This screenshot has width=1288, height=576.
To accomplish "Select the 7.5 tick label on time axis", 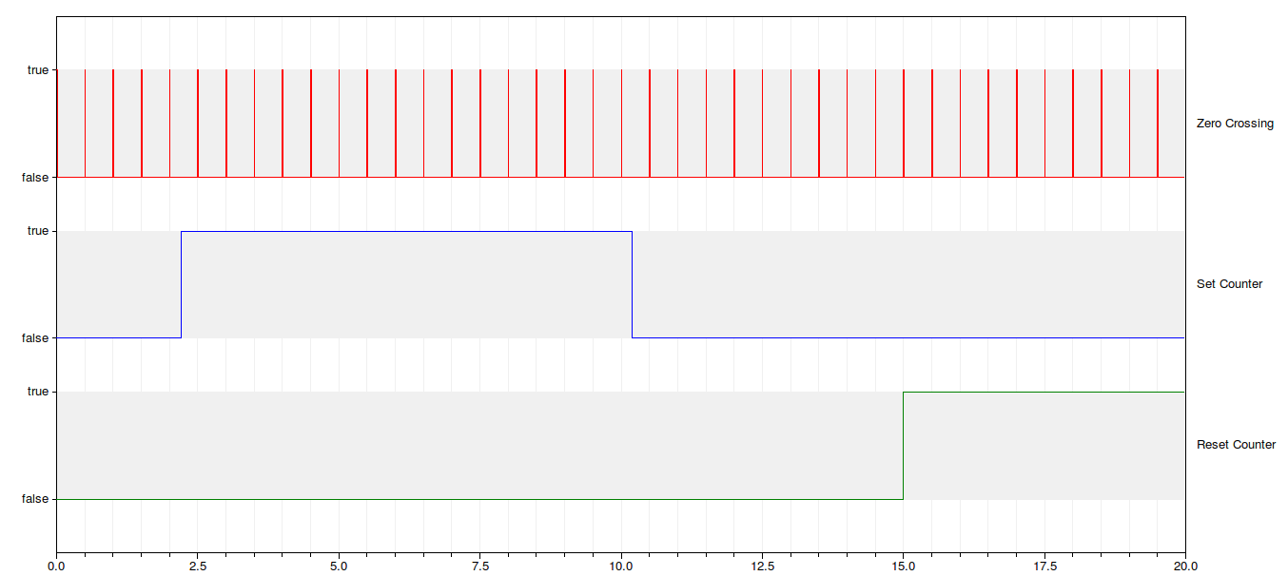I will coord(480,566).
